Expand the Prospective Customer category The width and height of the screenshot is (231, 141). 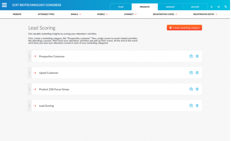(35, 56)
